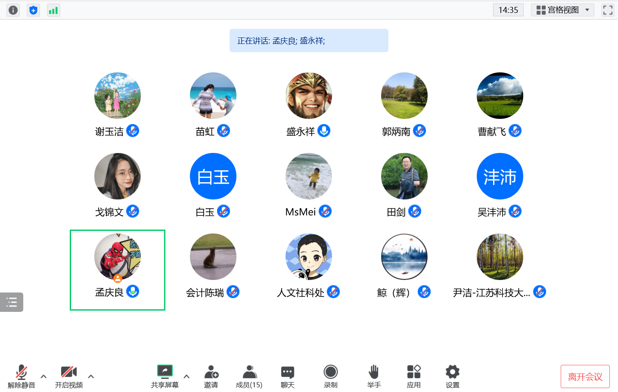Open the 宫格视图 layout dropdown
This screenshot has width=618, height=392.
[562, 10]
